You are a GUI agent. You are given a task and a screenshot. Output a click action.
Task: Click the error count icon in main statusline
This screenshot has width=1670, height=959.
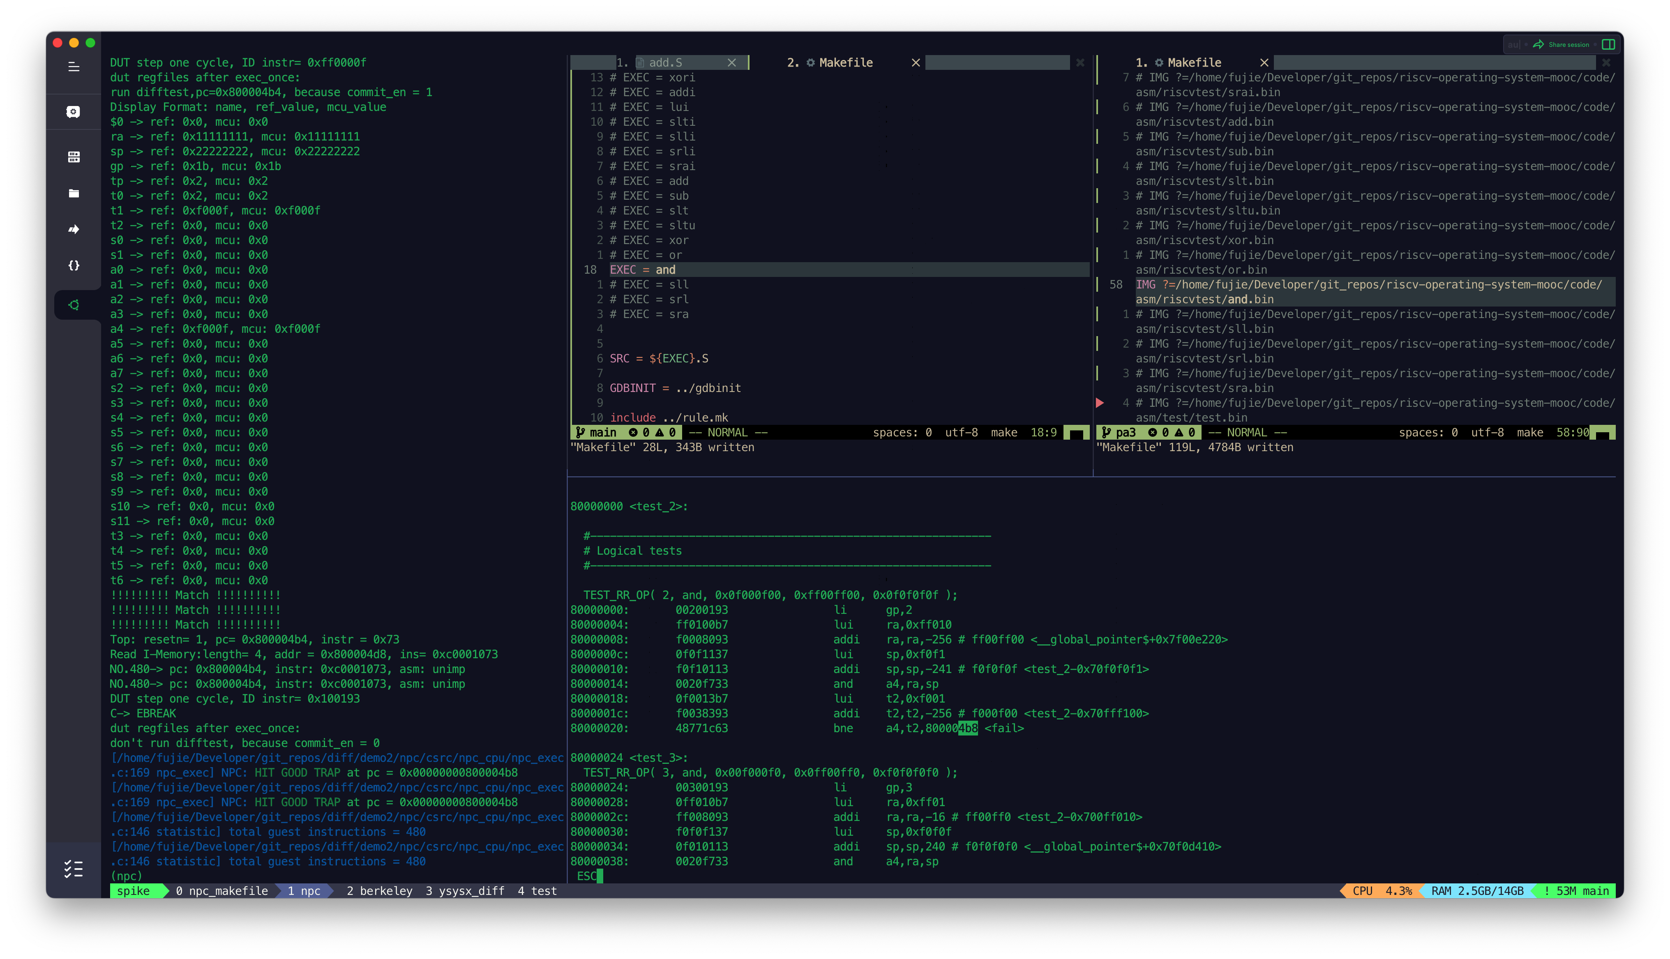tap(633, 432)
